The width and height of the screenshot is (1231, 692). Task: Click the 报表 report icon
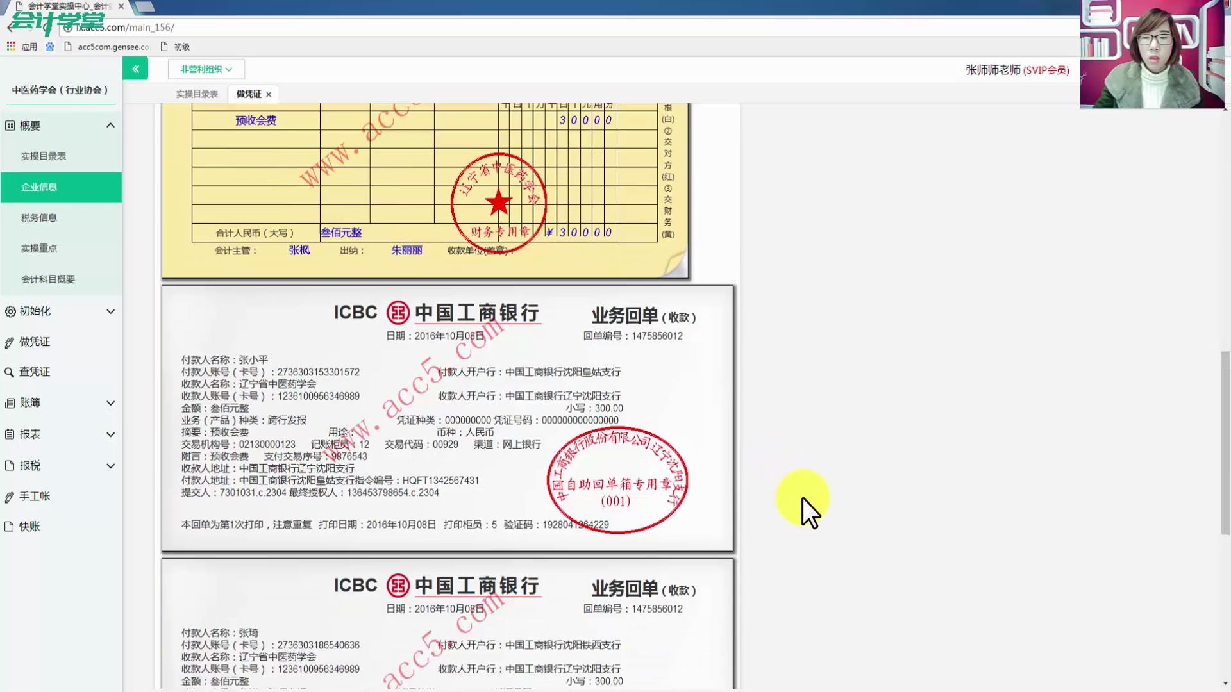10,434
